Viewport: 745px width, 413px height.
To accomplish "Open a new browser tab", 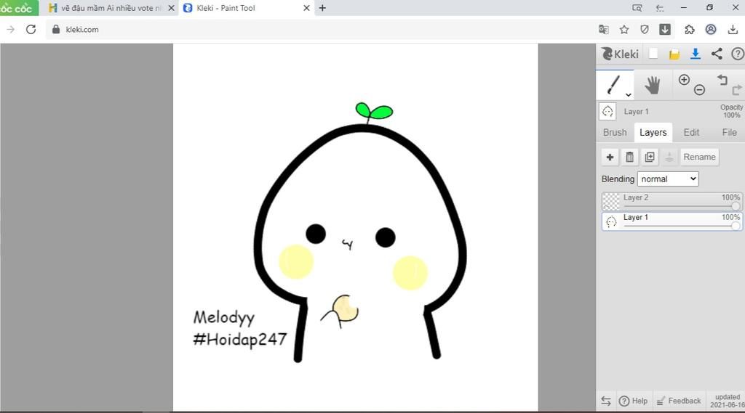I will pos(322,8).
